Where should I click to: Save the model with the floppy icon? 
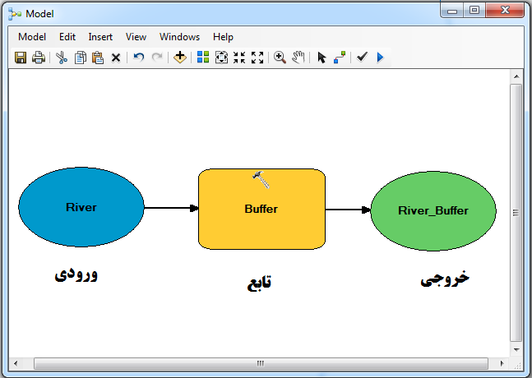tap(21, 58)
